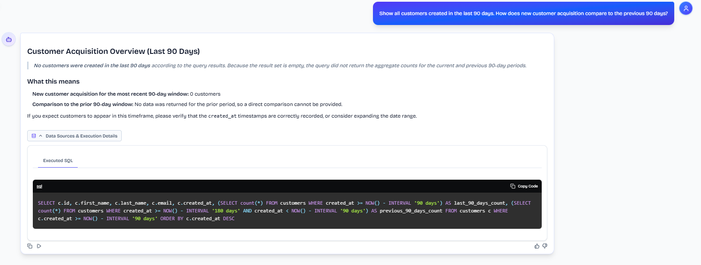701x265 pixels.
Task: Click the created_at inline code text
Action: (222, 116)
